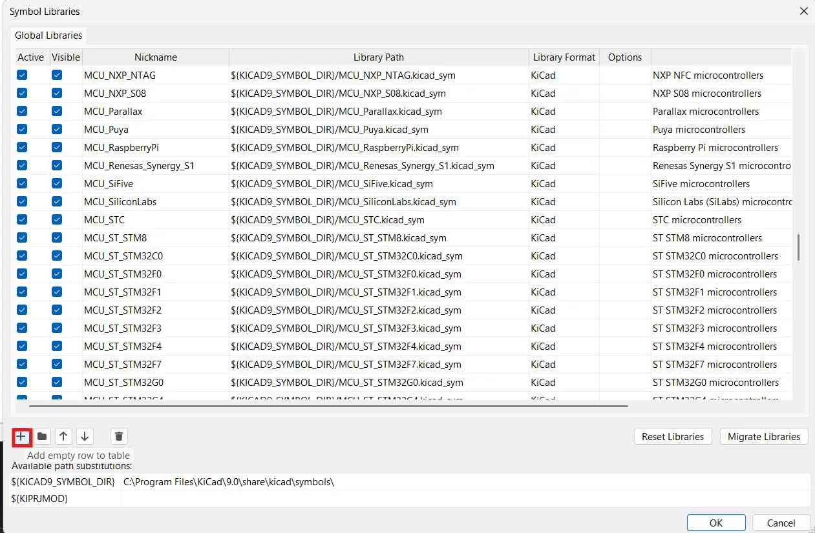
Task: Select the MCU_SiFive nickname cell
Action: [156, 183]
